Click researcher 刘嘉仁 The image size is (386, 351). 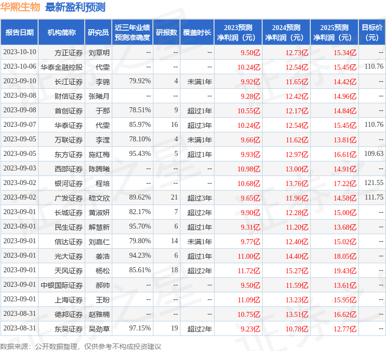pyautogui.click(x=99, y=242)
